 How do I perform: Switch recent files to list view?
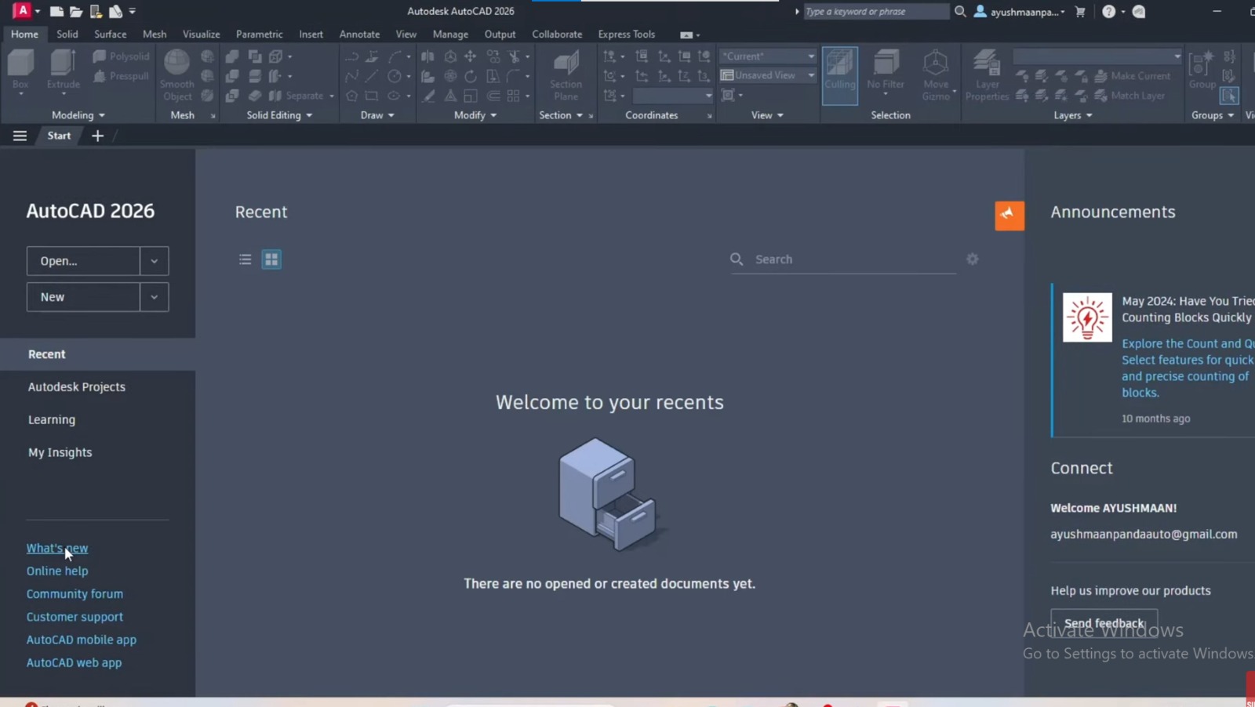point(246,259)
